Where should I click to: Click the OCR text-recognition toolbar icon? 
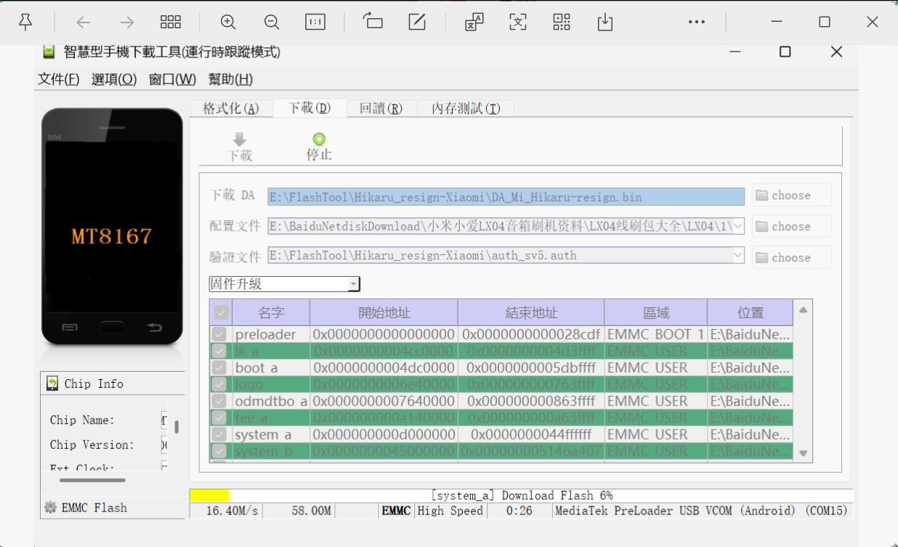pos(517,22)
